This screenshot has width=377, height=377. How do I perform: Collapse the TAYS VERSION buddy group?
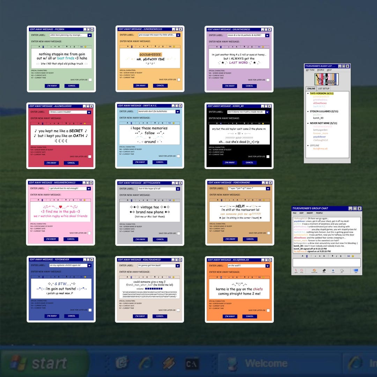308,94
